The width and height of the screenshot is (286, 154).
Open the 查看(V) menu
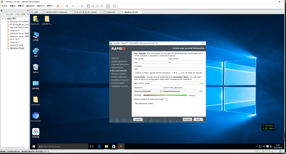21,6
